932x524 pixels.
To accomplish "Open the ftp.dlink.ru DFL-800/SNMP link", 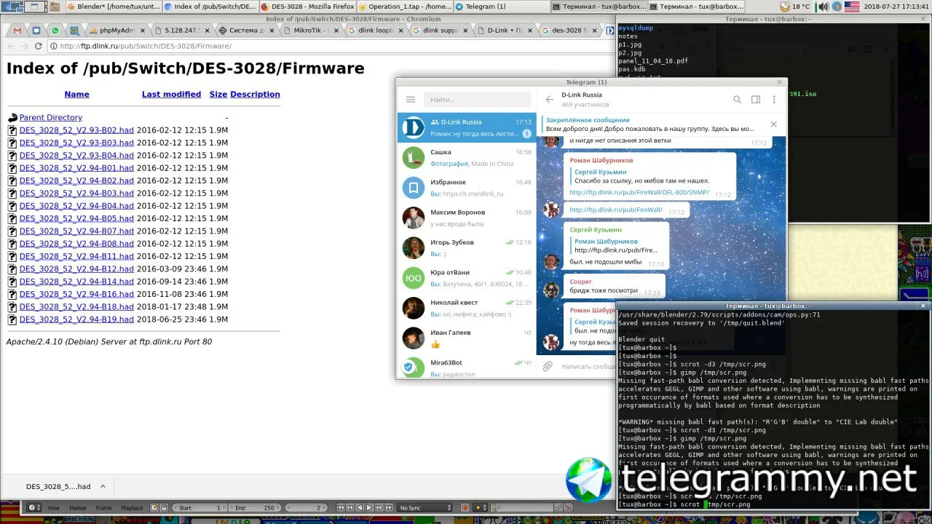I will (x=639, y=193).
